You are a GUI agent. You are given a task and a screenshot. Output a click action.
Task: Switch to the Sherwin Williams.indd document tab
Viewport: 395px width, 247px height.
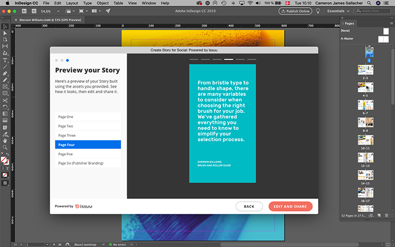[50, 20]
